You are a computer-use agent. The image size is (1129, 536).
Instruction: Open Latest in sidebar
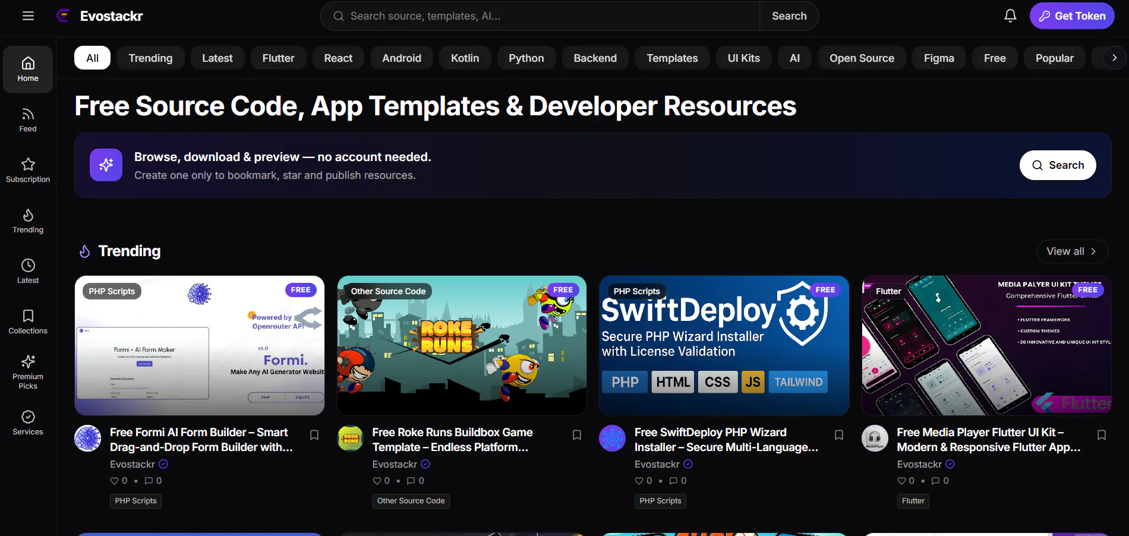28,272
